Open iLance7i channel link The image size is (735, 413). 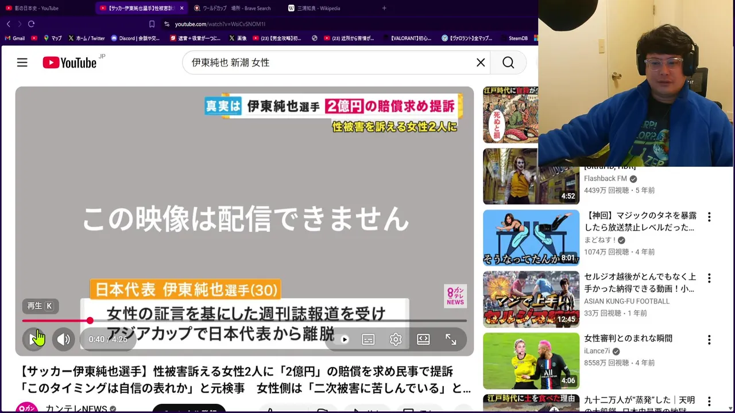pyautogui.click(x=597, y=351)
